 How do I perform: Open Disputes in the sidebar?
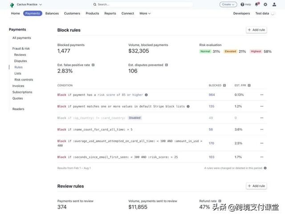click(20, 61)
